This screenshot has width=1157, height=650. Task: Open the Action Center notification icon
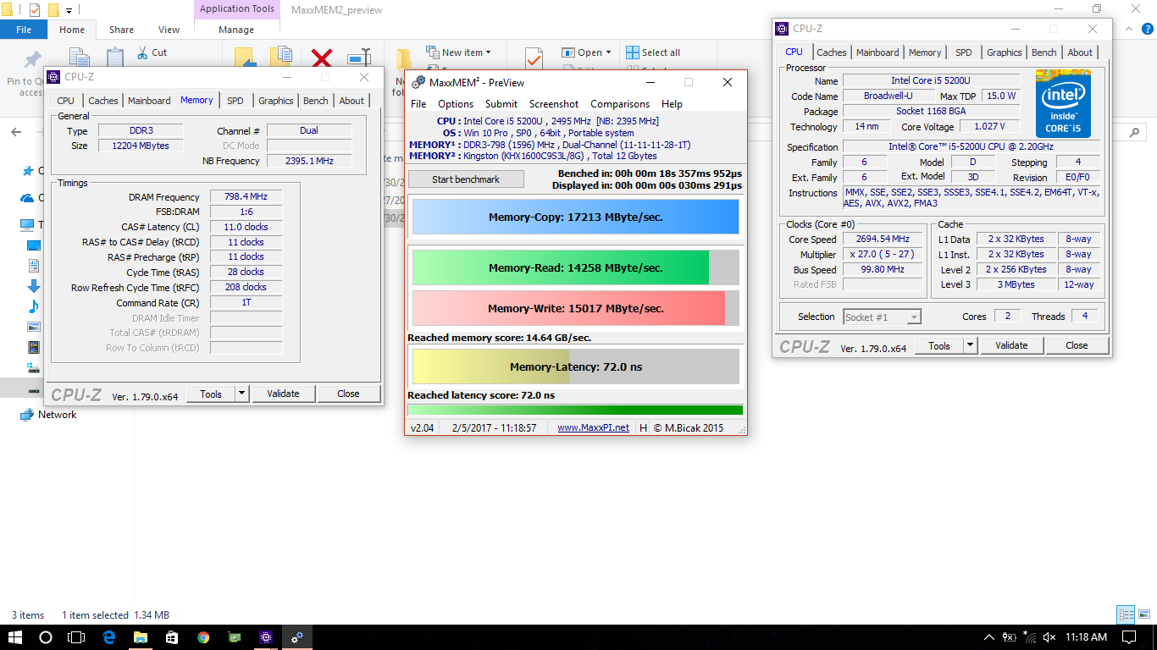coord(1128,637)
